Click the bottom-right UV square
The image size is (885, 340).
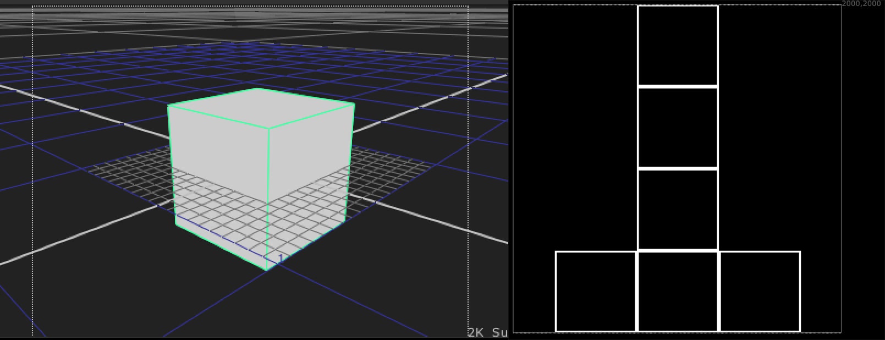(760, 292)
